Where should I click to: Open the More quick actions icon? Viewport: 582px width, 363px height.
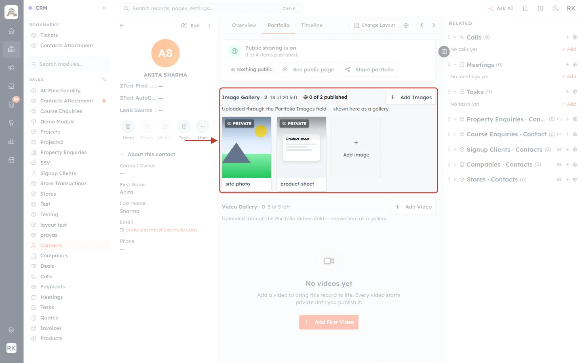click(202, 127)
